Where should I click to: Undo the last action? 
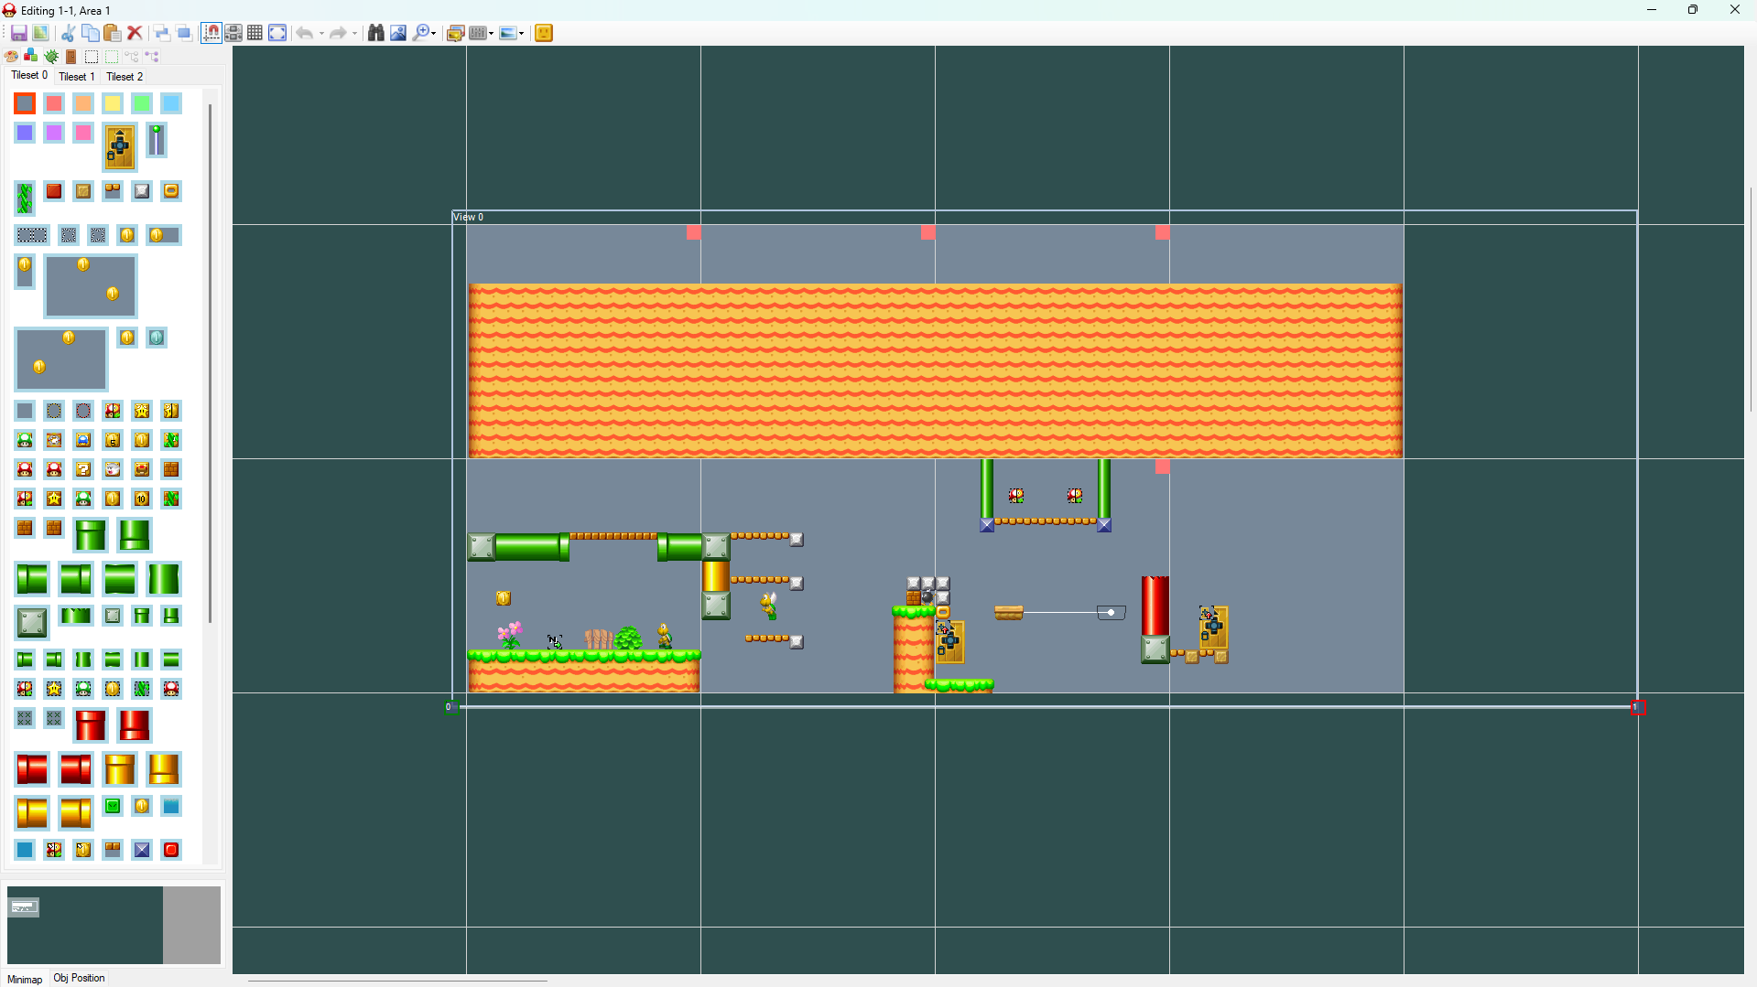(x=305, y=33)
